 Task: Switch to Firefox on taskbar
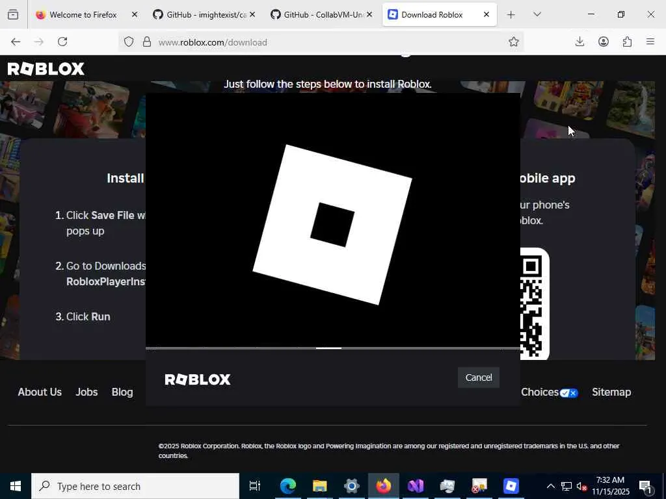coord(384,486)
